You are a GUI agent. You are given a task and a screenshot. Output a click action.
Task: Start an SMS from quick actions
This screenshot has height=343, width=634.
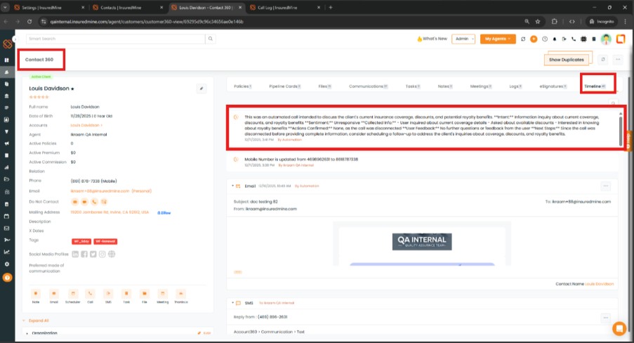point(108,292)
